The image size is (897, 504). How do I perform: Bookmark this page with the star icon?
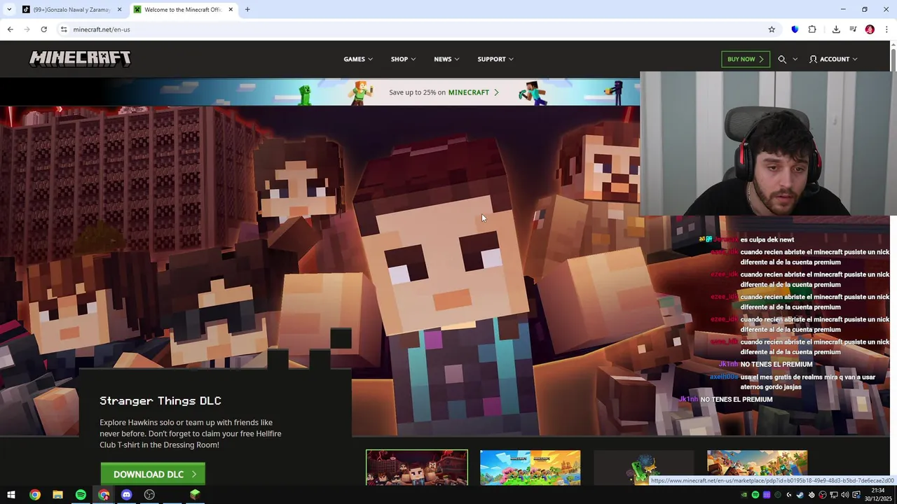pos(772,29)
